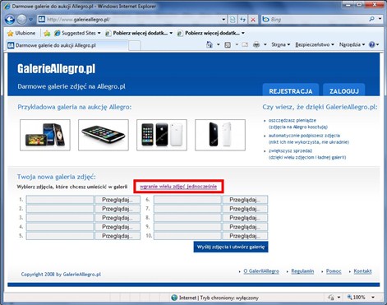Stop loading with the red X icon
This screenshot has height=305, width=387.
(253, 20)
